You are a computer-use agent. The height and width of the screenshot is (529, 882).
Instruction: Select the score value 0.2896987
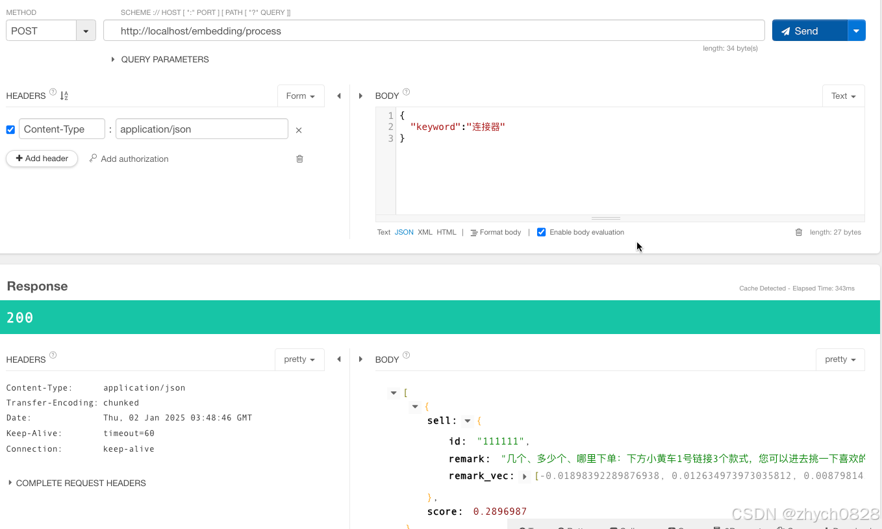(500, 511)
